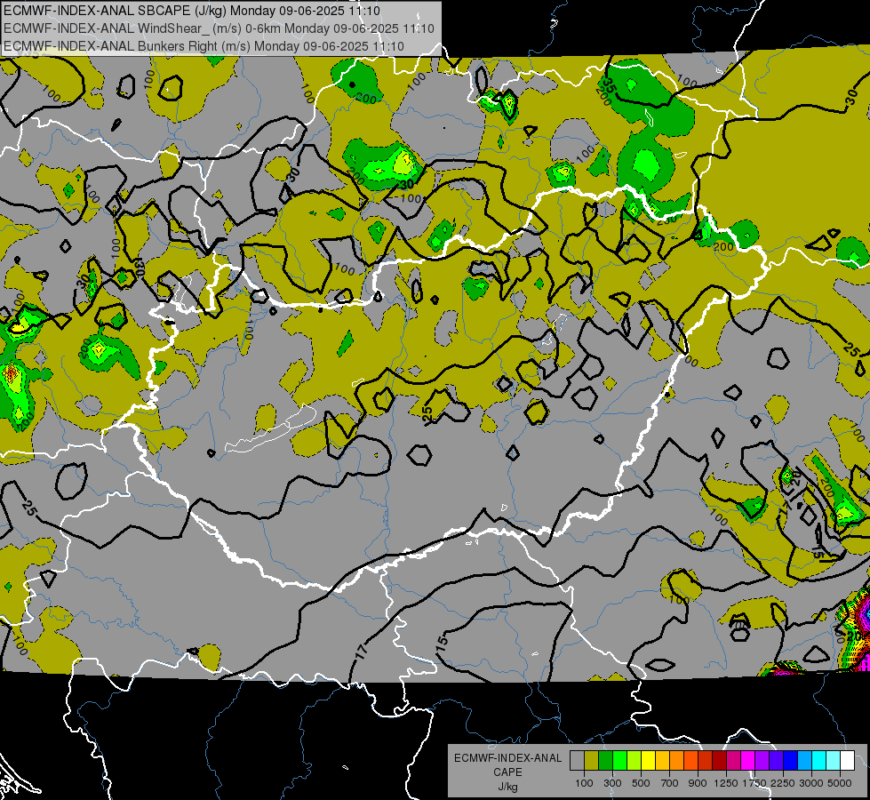This screenshot has height=800, width=870.
Task: Click the legend tick label 100
Action: [x=584, y=783]
